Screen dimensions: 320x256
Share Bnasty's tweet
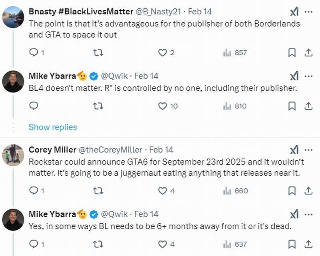click(x=308, y=52)
